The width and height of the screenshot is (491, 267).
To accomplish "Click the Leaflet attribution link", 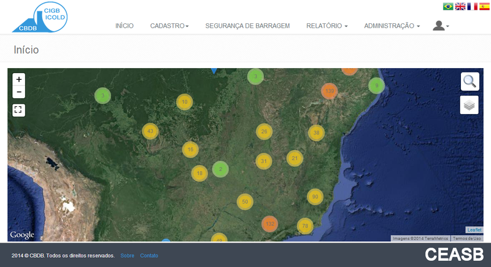I will [474, 230].
